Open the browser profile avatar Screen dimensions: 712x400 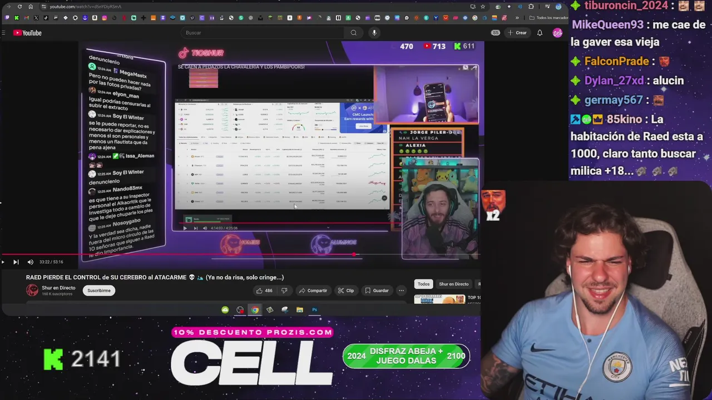(558, 7)
